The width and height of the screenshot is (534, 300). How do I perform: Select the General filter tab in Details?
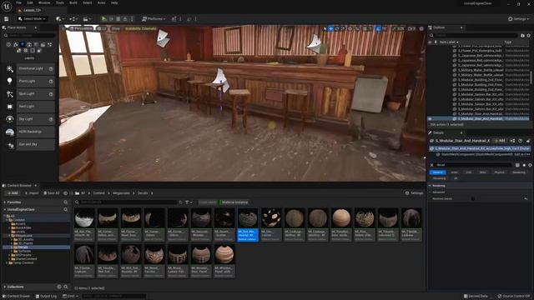click(x=437, y=172)
